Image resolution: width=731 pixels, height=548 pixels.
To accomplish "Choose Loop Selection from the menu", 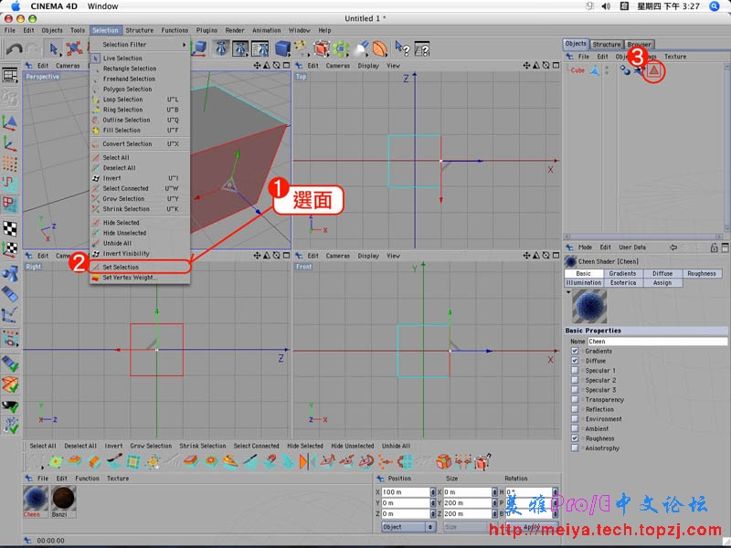I will click(140, 100).
